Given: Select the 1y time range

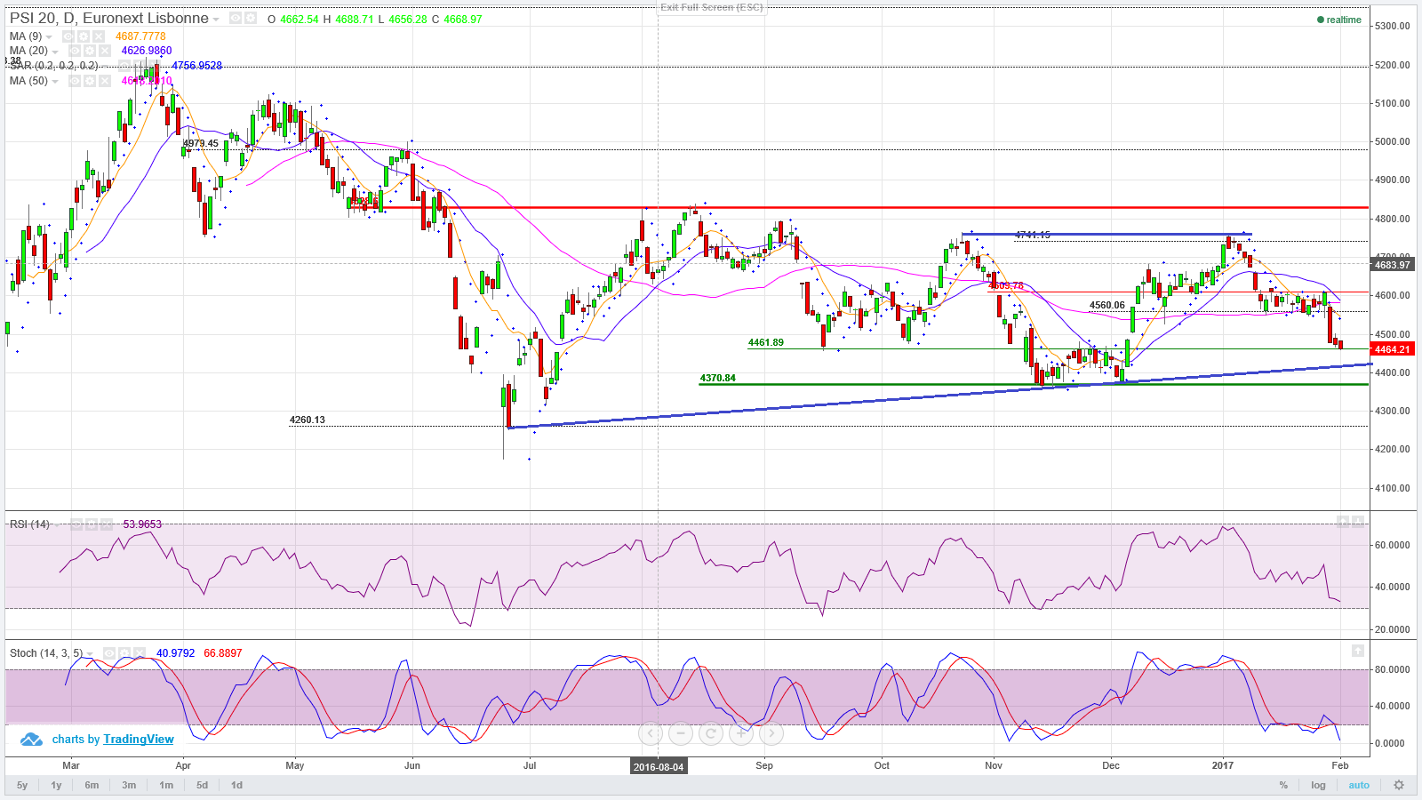Looking at the screenshot, I should pos(56,785).
